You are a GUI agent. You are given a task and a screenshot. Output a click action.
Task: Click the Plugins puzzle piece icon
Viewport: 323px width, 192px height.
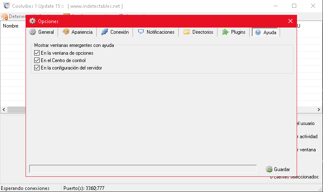click(225, 32)
